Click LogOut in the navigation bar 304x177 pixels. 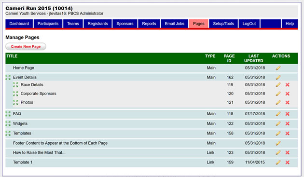click(x=249, y=24)
